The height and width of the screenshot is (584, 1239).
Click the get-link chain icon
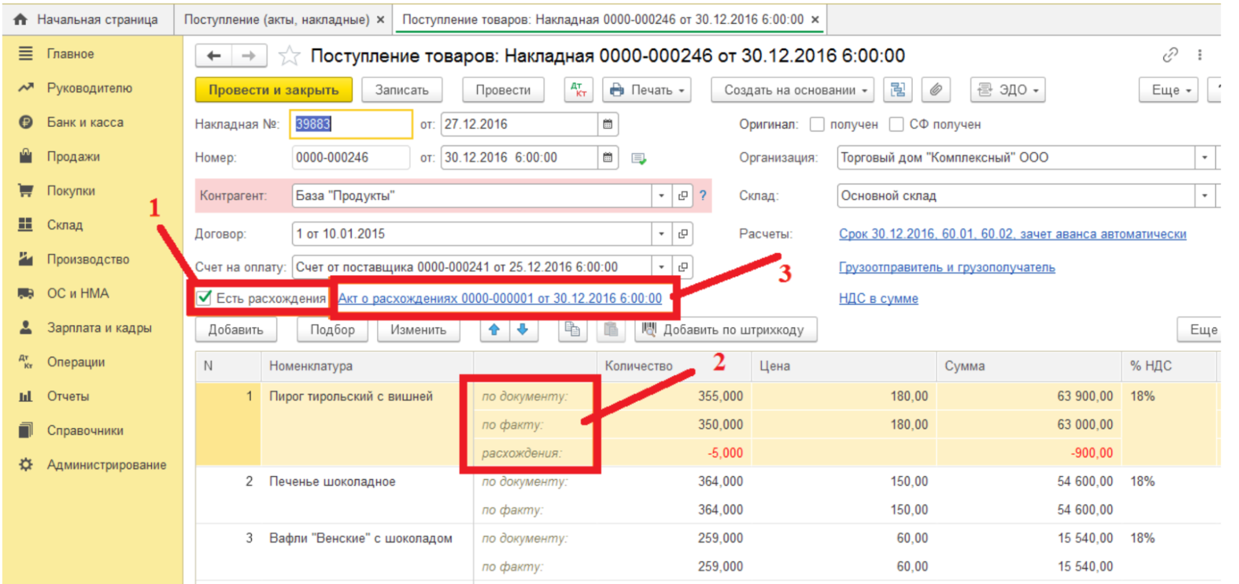1170,55
